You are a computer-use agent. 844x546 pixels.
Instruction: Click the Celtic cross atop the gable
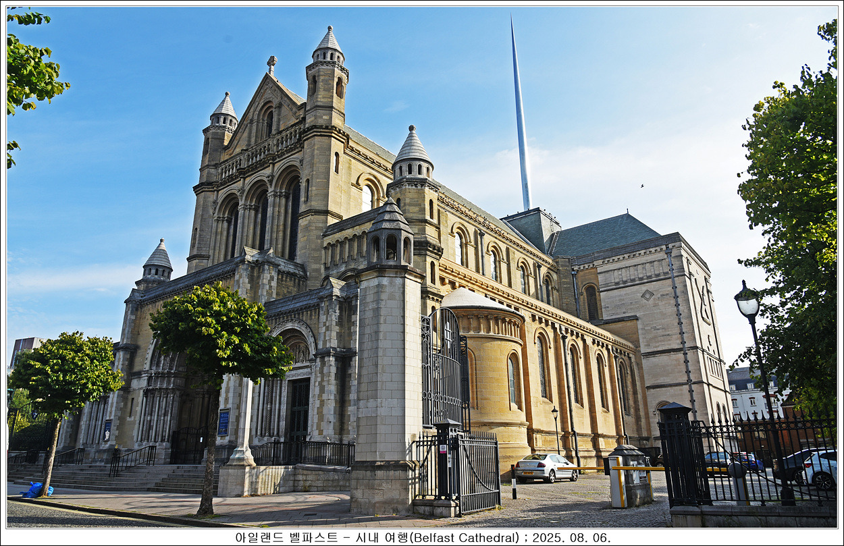click(271, 63)
